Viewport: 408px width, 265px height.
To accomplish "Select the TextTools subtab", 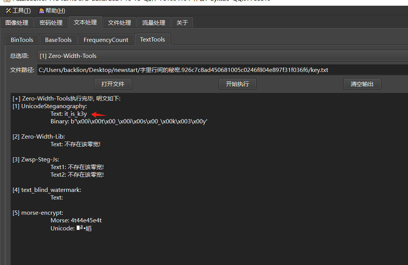I will (152, 39).
